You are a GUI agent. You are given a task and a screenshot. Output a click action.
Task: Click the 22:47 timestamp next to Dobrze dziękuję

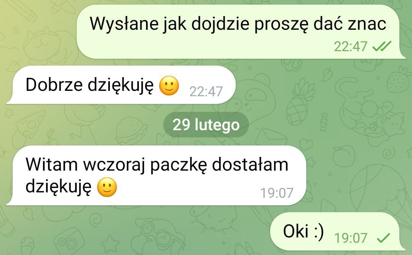(206, 92)
